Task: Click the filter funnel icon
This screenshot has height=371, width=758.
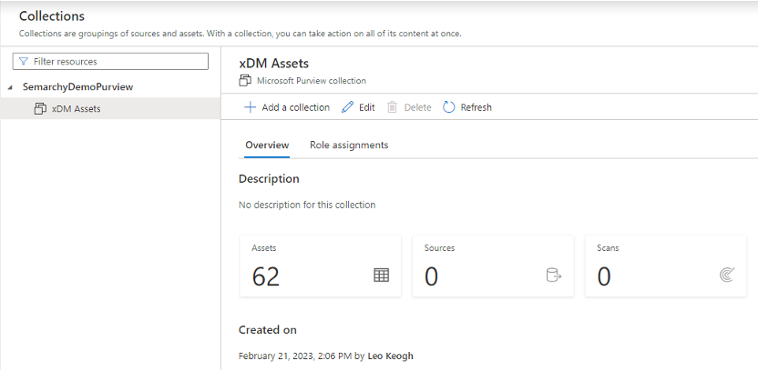Action: (x=23, y=62)
